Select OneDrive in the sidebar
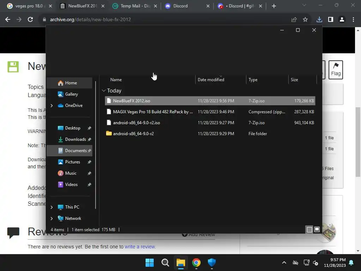 74,105
